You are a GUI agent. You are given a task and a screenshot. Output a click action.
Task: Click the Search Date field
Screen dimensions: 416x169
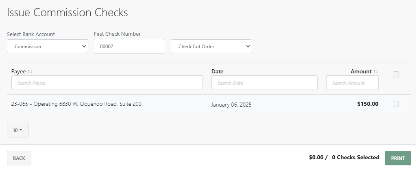[x=264, y=83]
